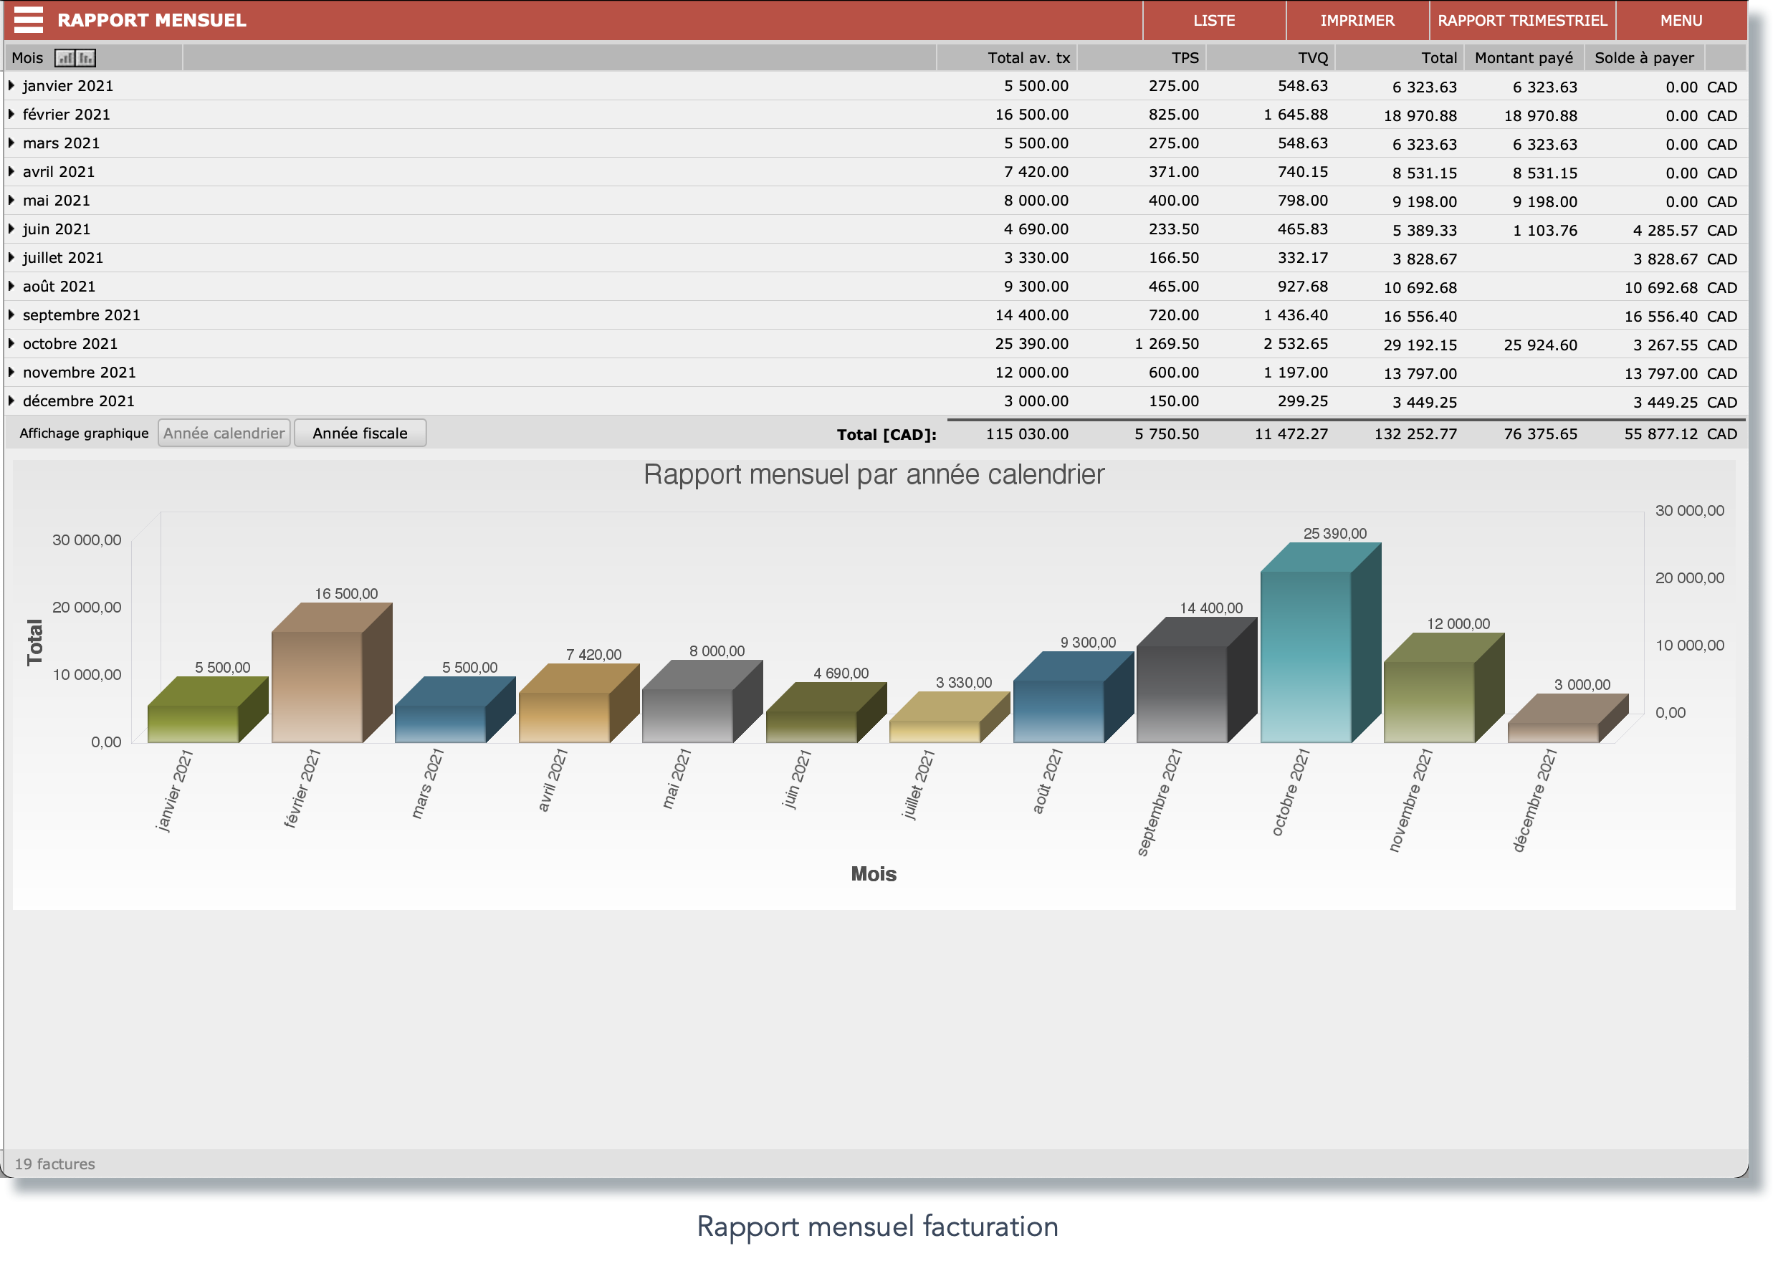Expand the mai 2021 row
The width and height of the screenshot is (1773, 1261).
click(11, 201)
